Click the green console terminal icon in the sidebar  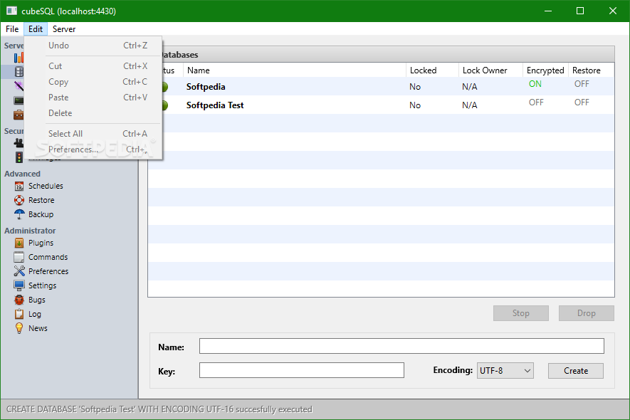coord(19,100)
